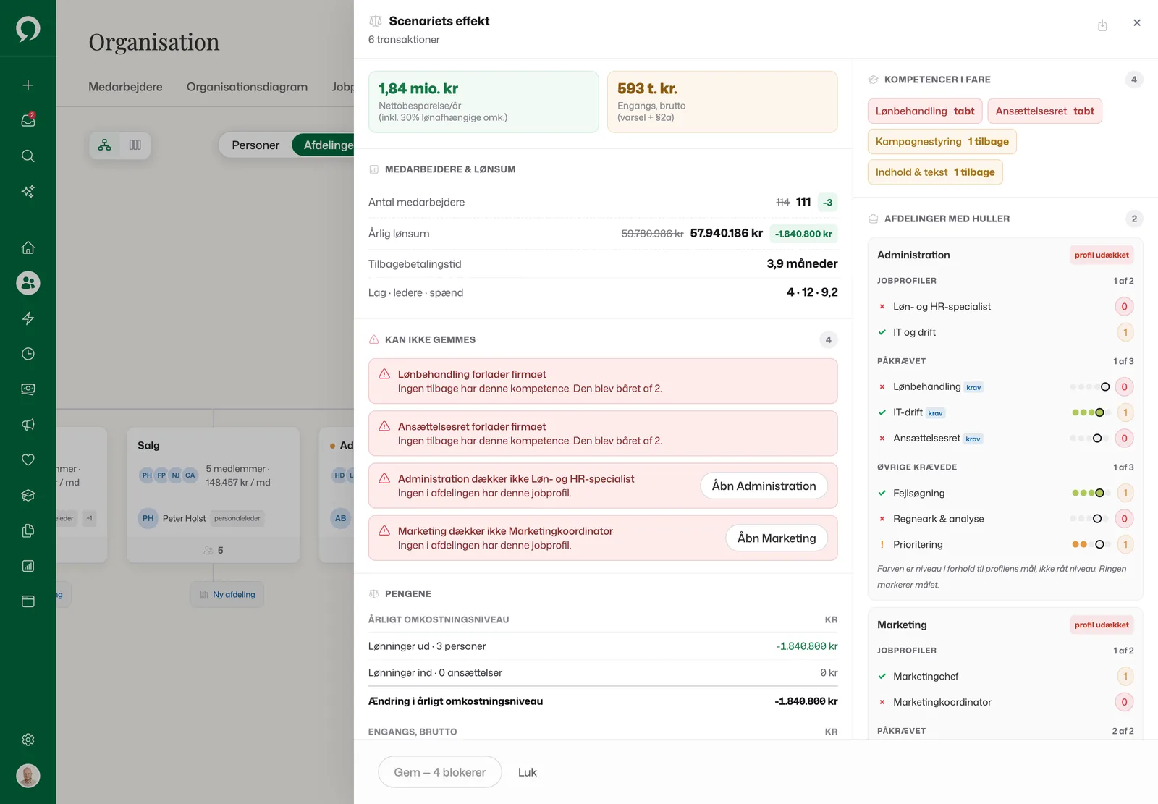Open user profile avatar in sidebar

click(28, 776)
